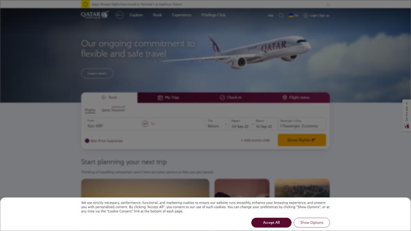Open the user profile login icon
Viewport: 411px width, 231px height.
(305, 15)
